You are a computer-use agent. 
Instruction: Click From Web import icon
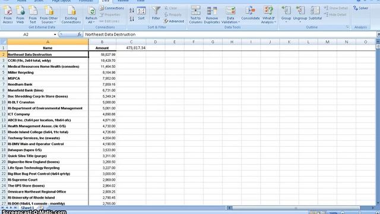[x=20, y=14]
